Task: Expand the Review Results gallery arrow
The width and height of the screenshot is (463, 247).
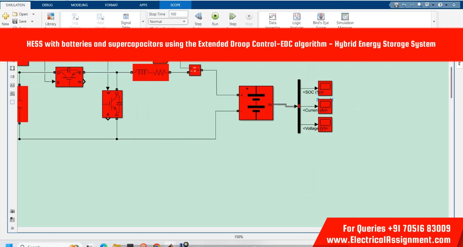Action: tap(434, 21)
